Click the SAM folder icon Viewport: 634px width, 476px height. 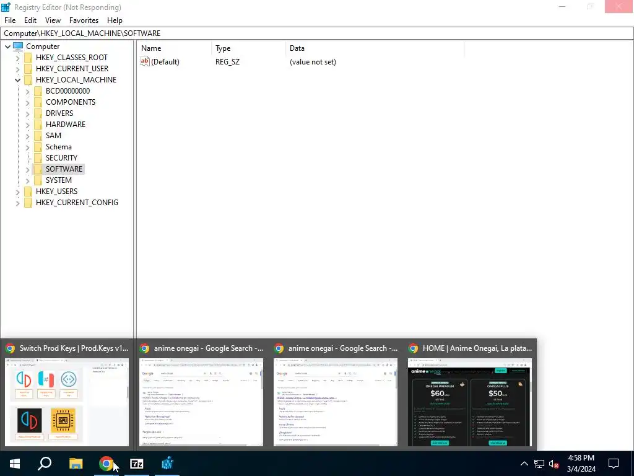click(x=38, y=135)
